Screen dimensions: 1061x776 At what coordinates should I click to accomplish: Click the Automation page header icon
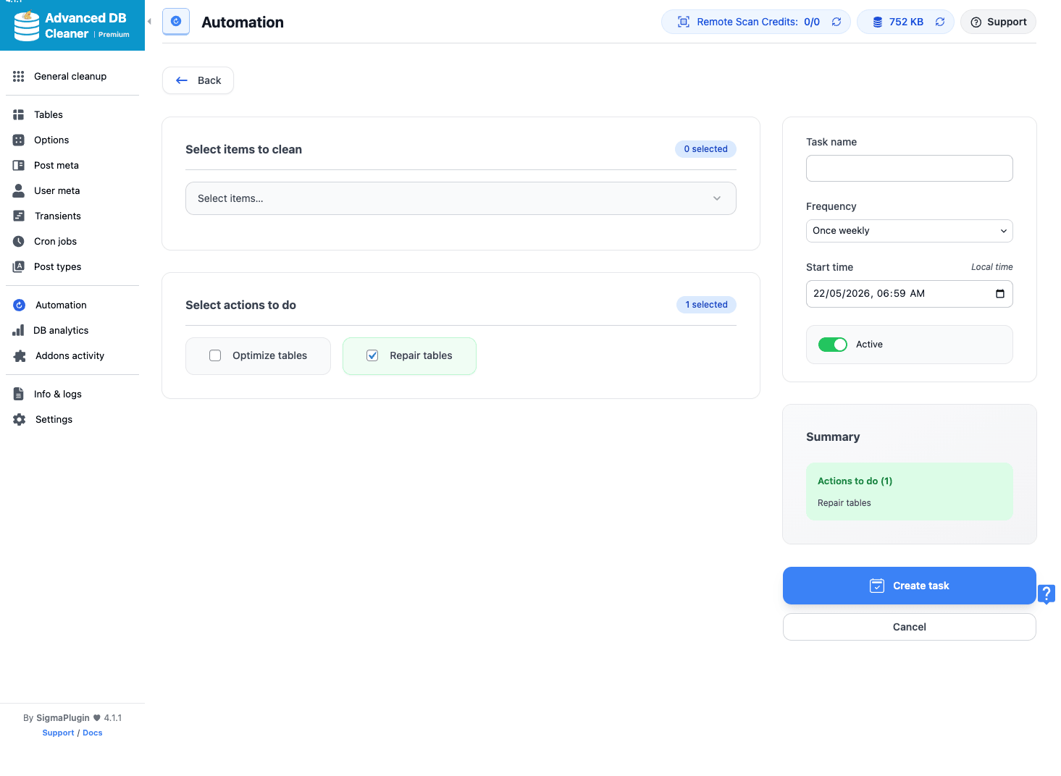[x=176, y=22]
